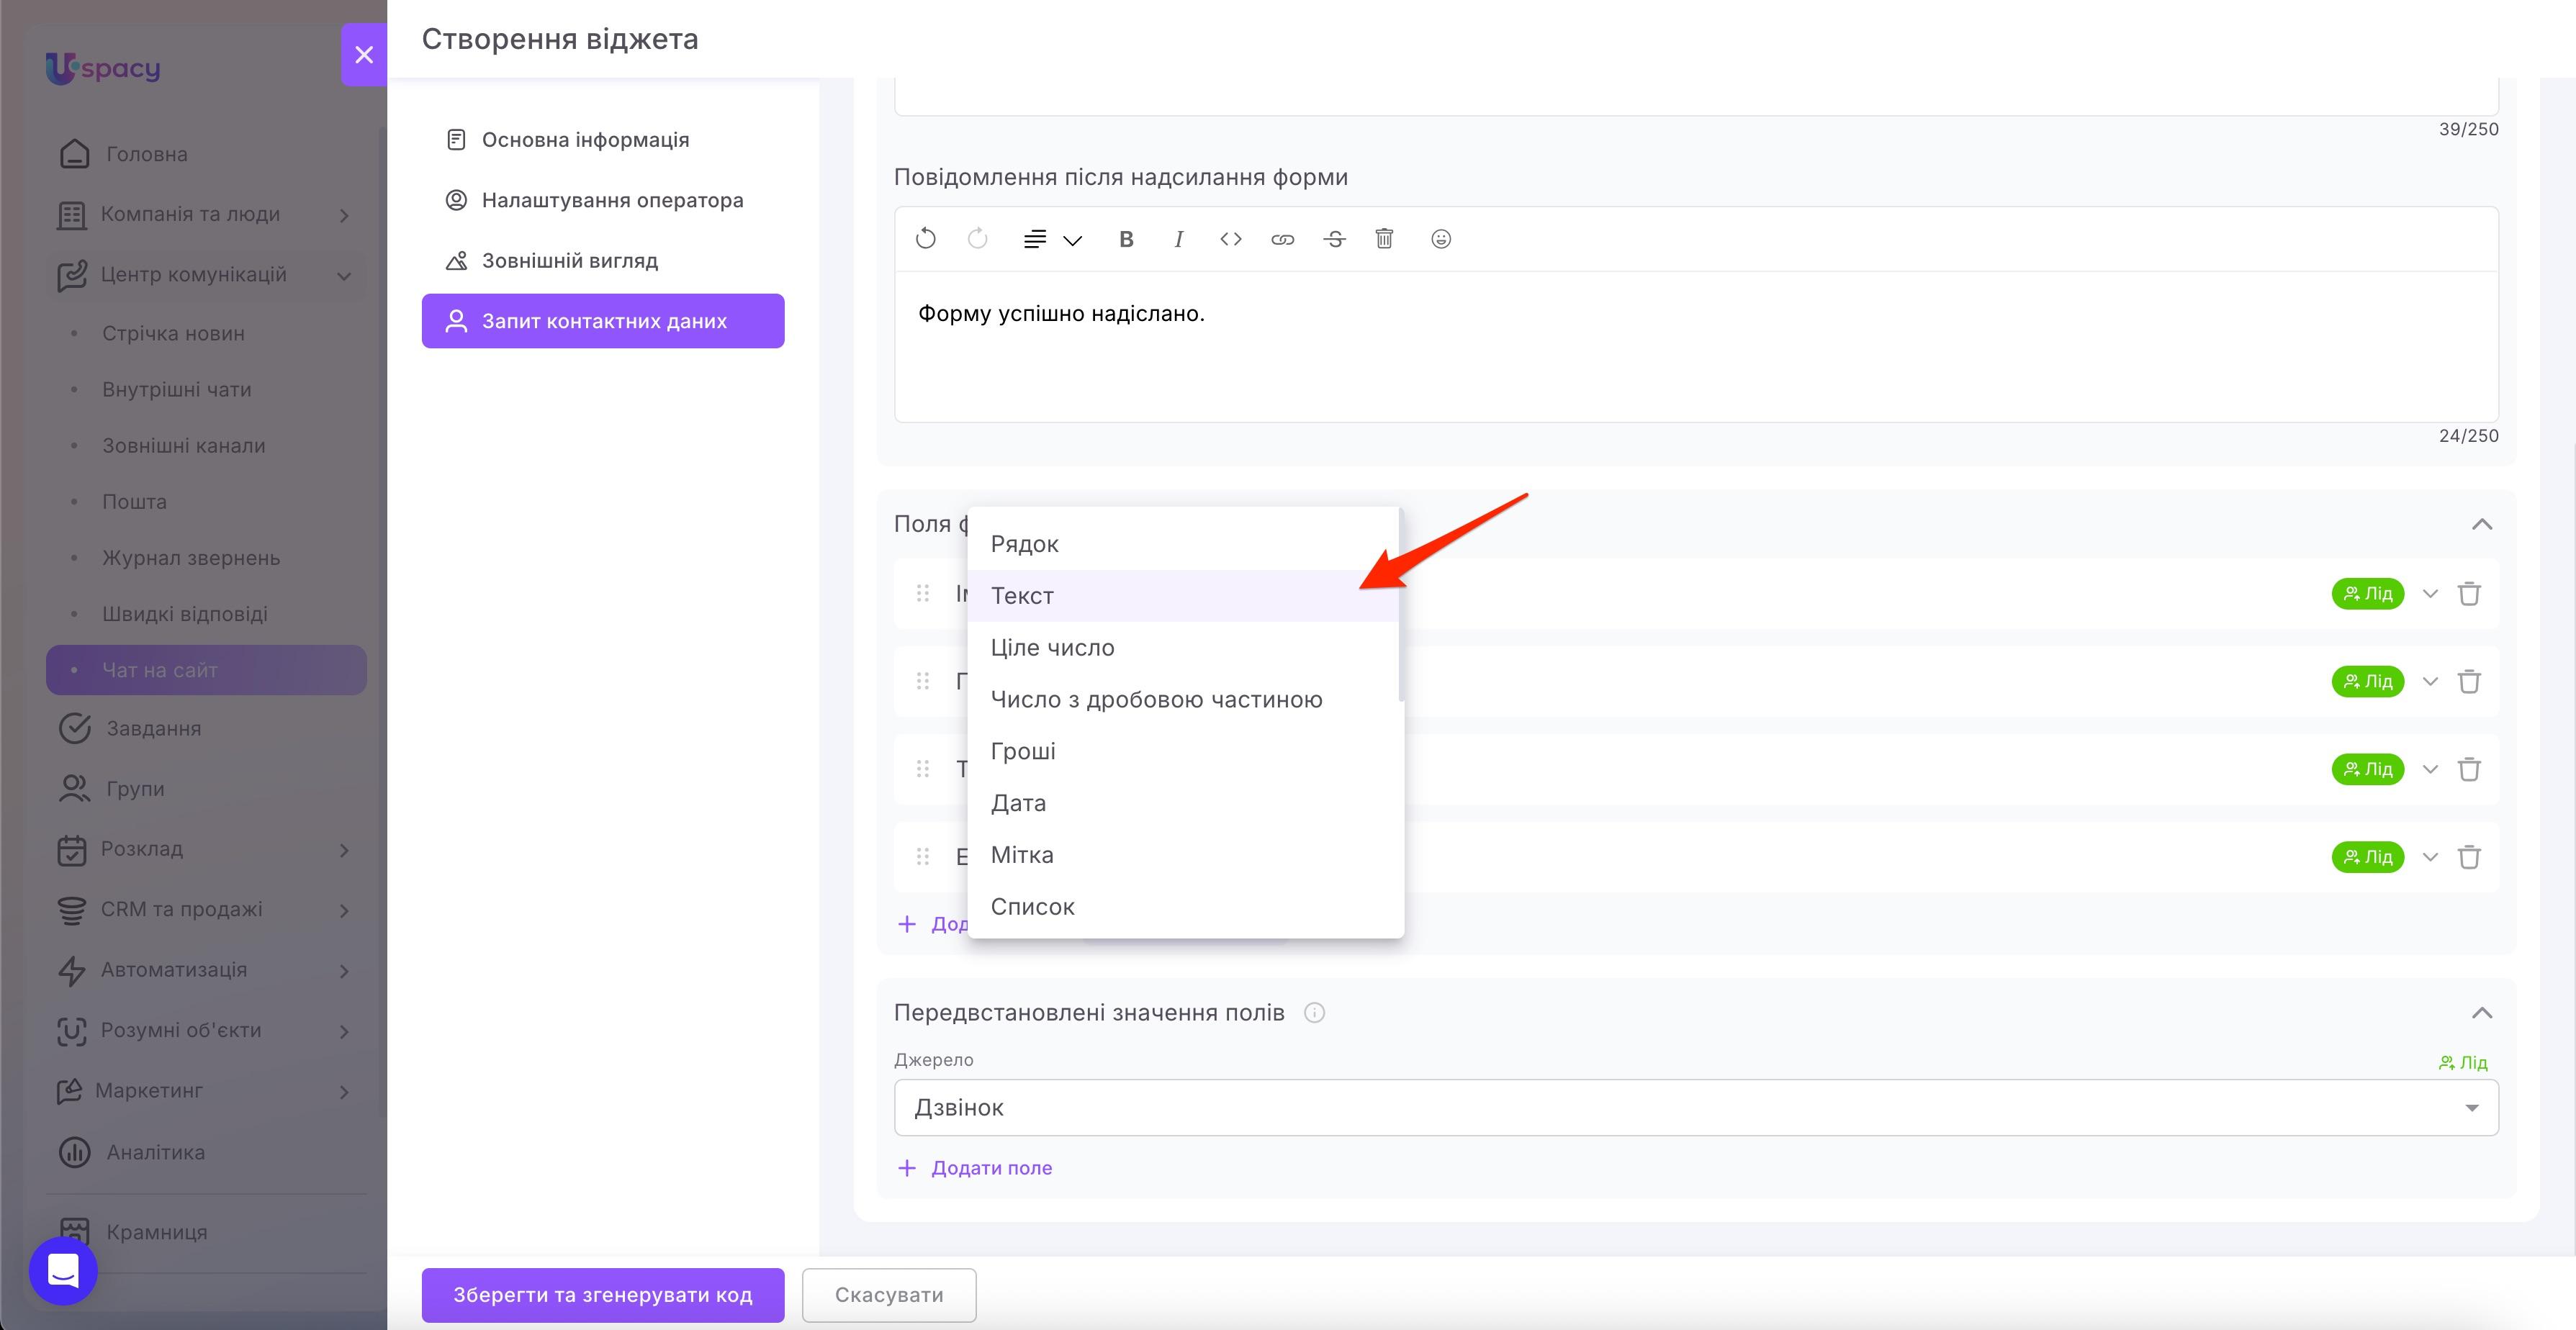
Task: Apply strikethrough formatting in the editor
Action: (1334, 239)
